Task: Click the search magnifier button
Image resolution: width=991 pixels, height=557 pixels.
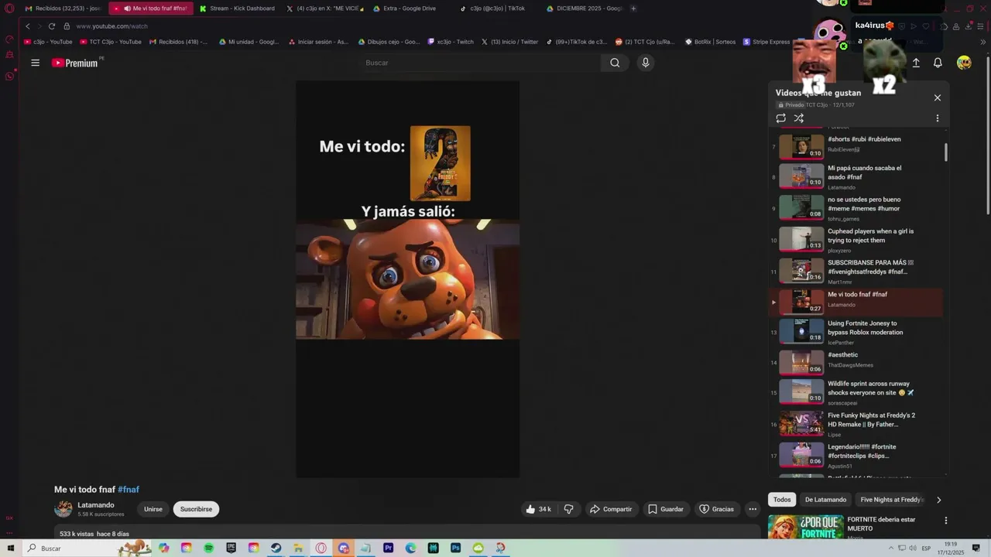Action: pos(615,63)
